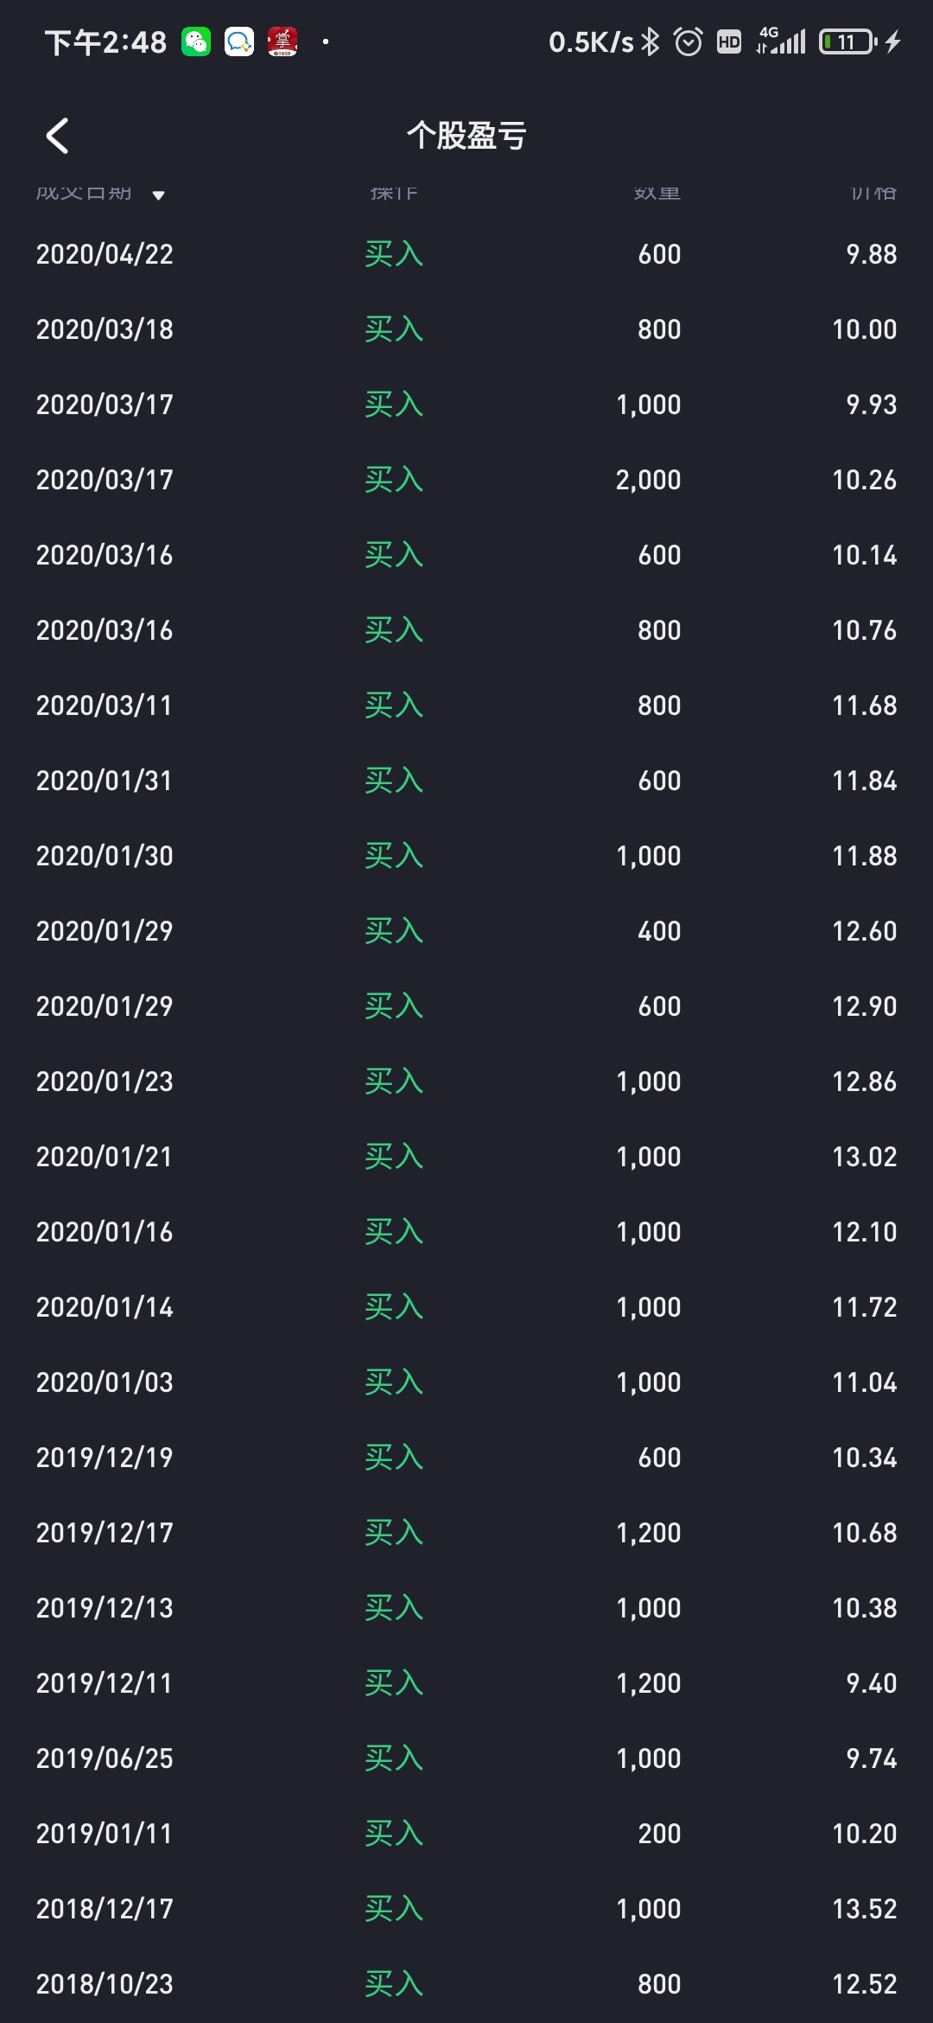Tap the red 掌 app notification icon
Image resolution: width=933 pixels, height=2023 pixels.
(x=282, y=41)
